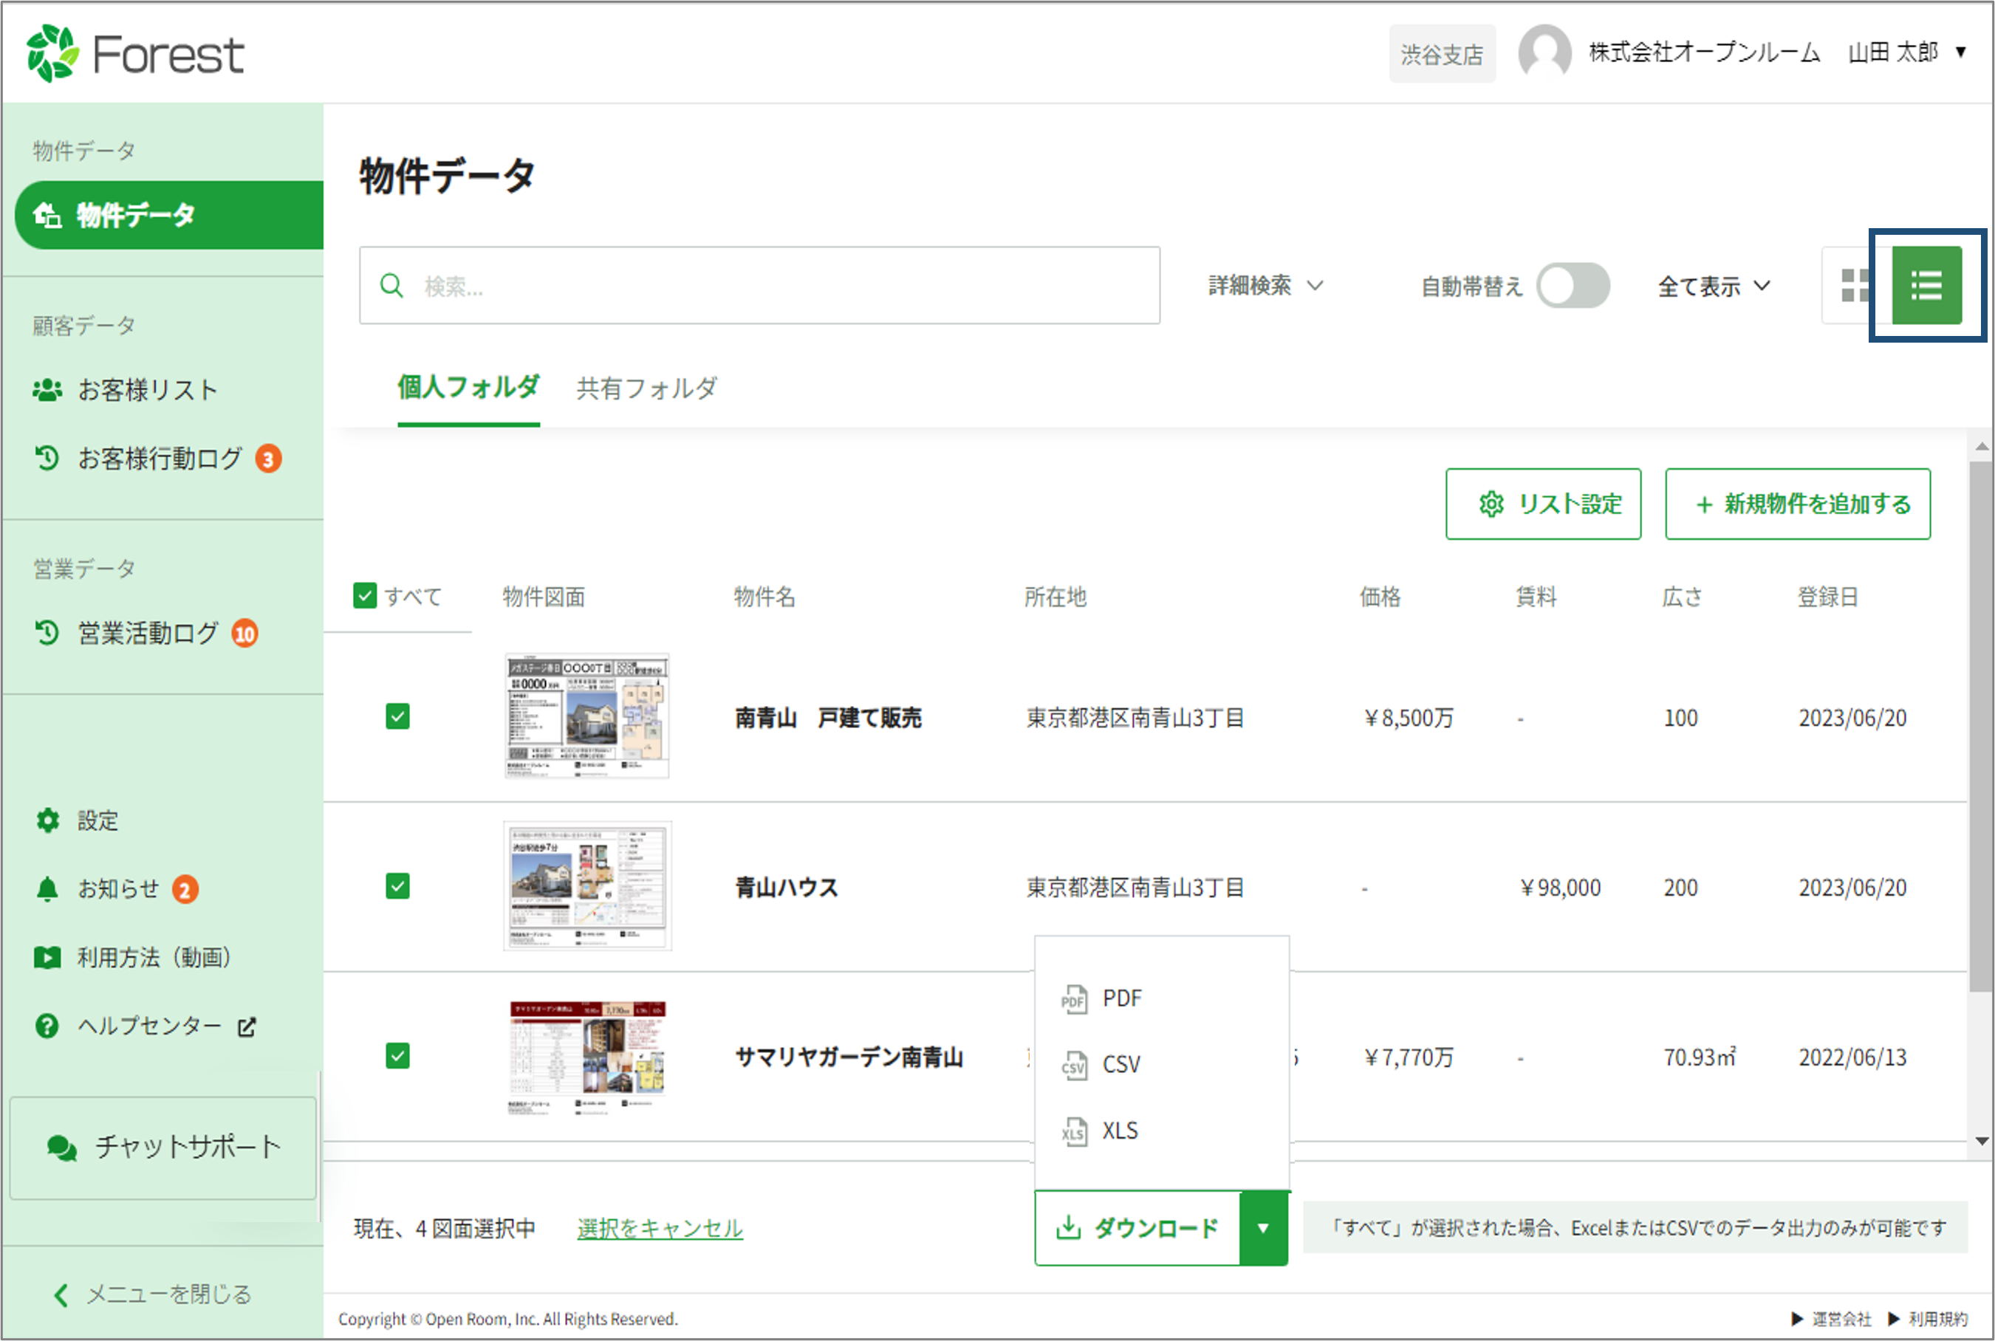Click 選択をキャンセル link
This screenshot has height=1341, width=1995.
pos(660,1228)
